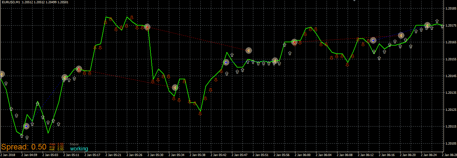Click the 1.20105 price scale label
The height and width of the screenshot is (158, 457).
[450, 144]
